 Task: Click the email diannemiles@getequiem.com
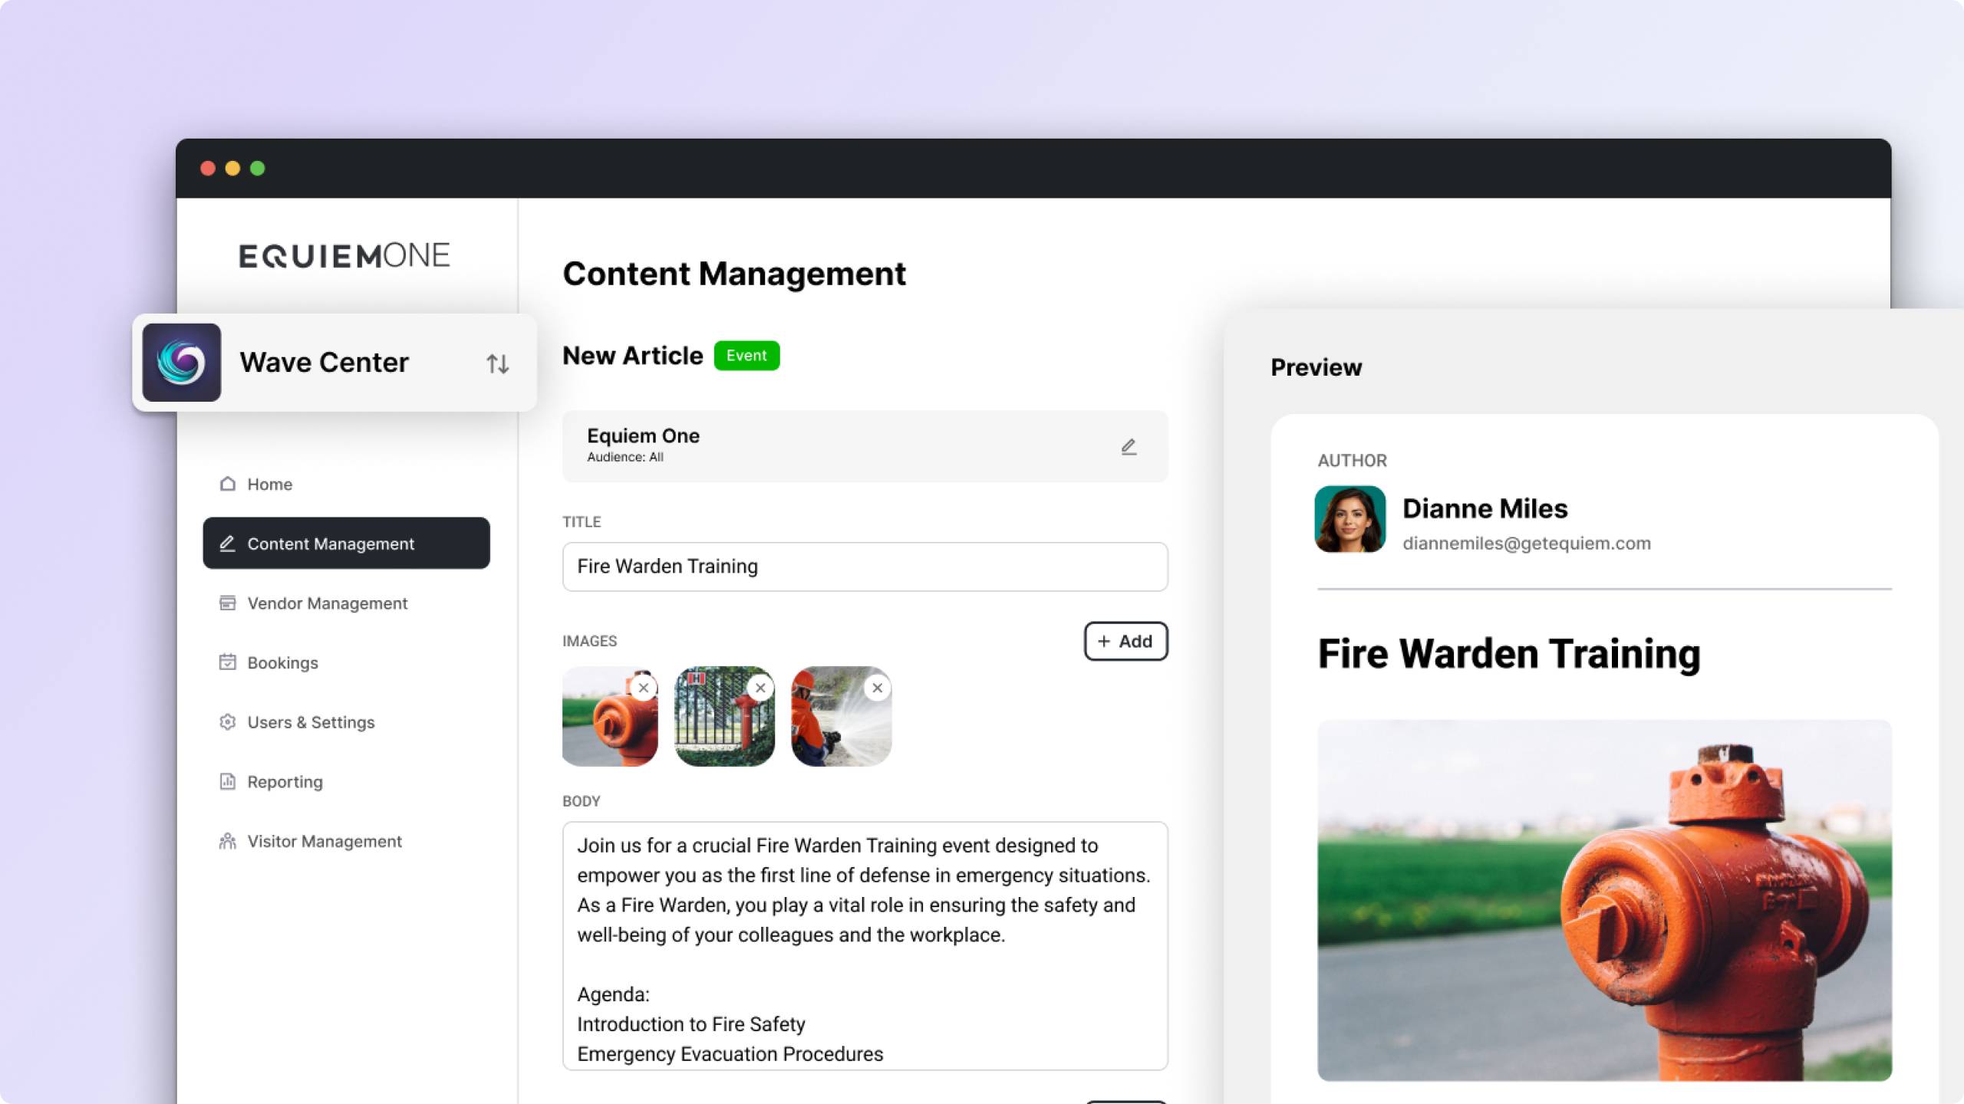(1526, 544)
